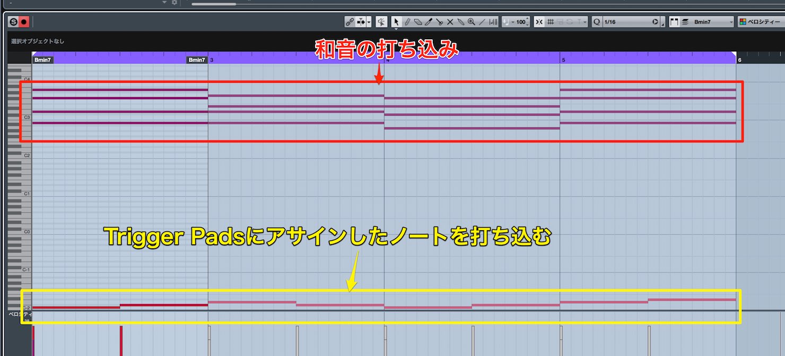Enable Record in Editor red button

pyautogui.click(x=24, y=22)
